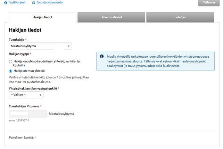Select the julkisoikeudellinen yhteisö radio button

coord(11,61)
